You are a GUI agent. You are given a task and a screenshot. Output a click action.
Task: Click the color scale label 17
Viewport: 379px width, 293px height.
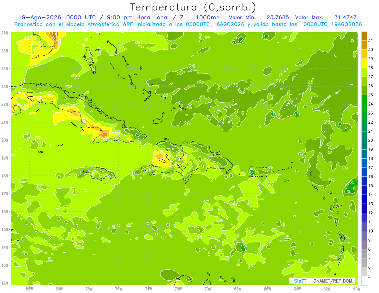(x=371, y=168)
